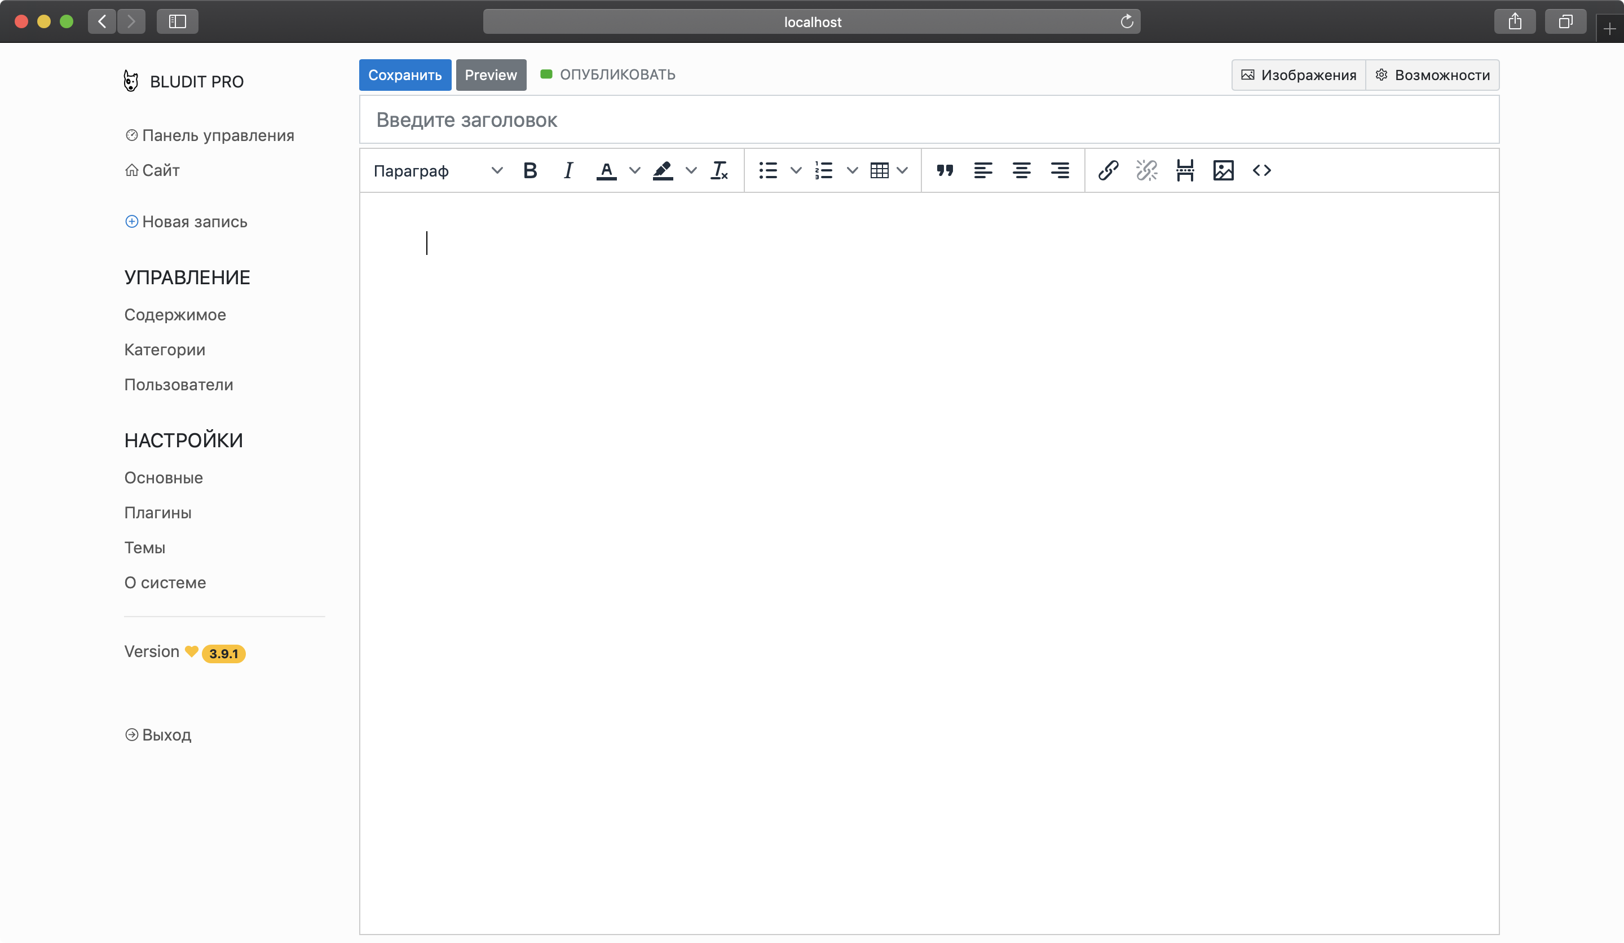Expand the highlight color picker arrow
This screenshot has width=1624, height=943.
click(691, 171)
